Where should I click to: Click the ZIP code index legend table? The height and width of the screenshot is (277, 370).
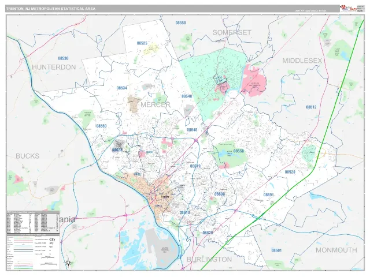tap(33, 222)
